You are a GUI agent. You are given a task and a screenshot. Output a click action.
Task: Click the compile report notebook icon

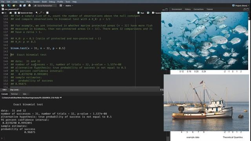click(47, 13)
